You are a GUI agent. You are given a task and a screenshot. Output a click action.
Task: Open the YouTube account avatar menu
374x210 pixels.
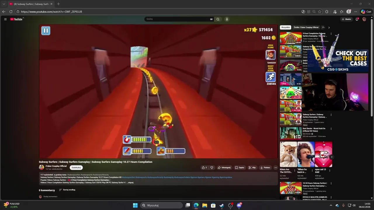coord(364,19)
